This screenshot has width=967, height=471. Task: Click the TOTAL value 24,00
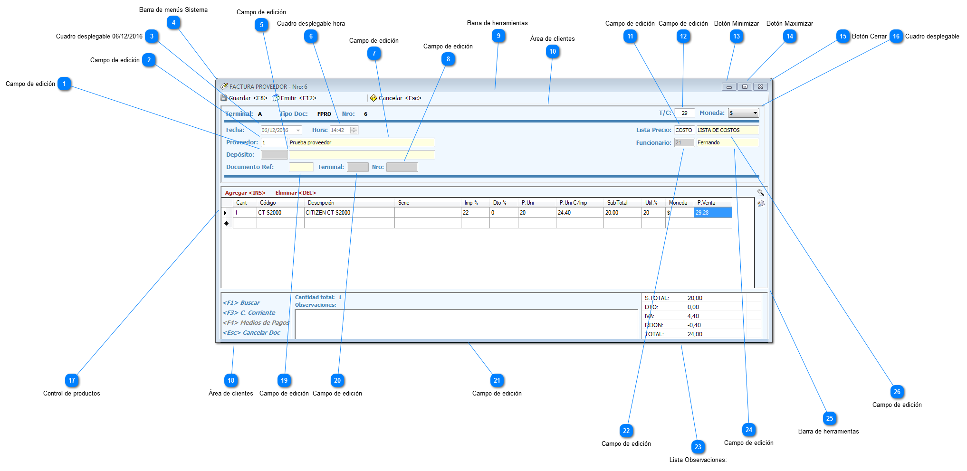(x=695, y=334)
